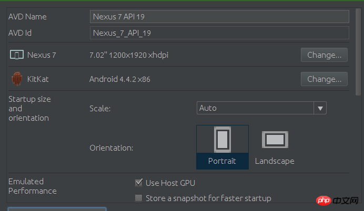Enable Store a snapshot for faster startup
364x211 pixels.
pyautogui.click(x=138, y=198)
